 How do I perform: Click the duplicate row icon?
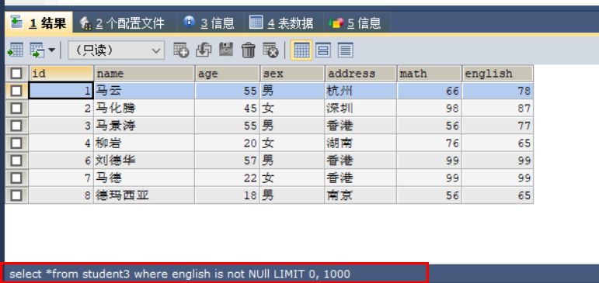(204, 50)
